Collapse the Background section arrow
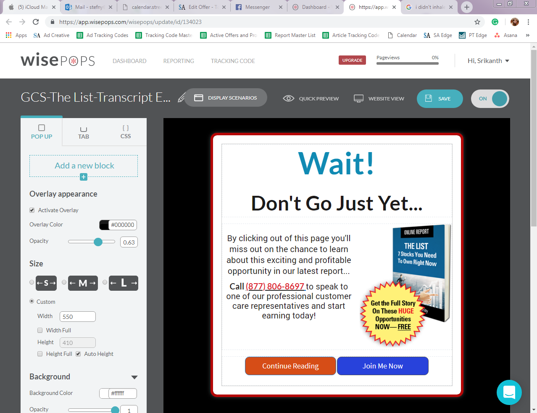 pyautogui.click(x=134, y=377)
